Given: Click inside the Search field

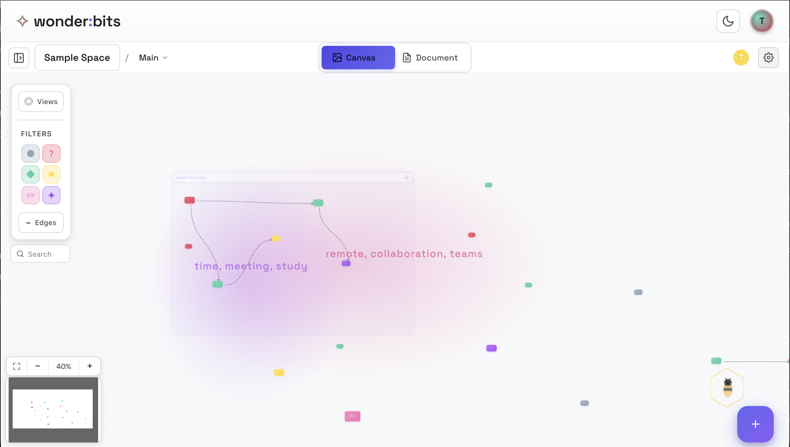Looking at the screenshot, I should point(40,254).
